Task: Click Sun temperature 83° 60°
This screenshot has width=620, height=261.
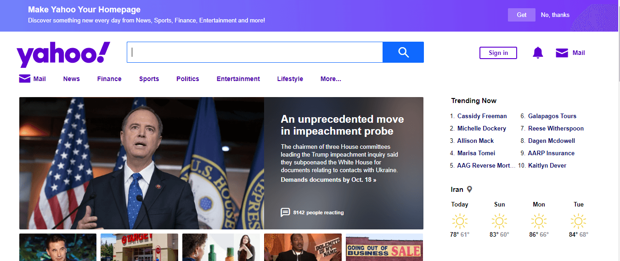Action: click(499, 234)
